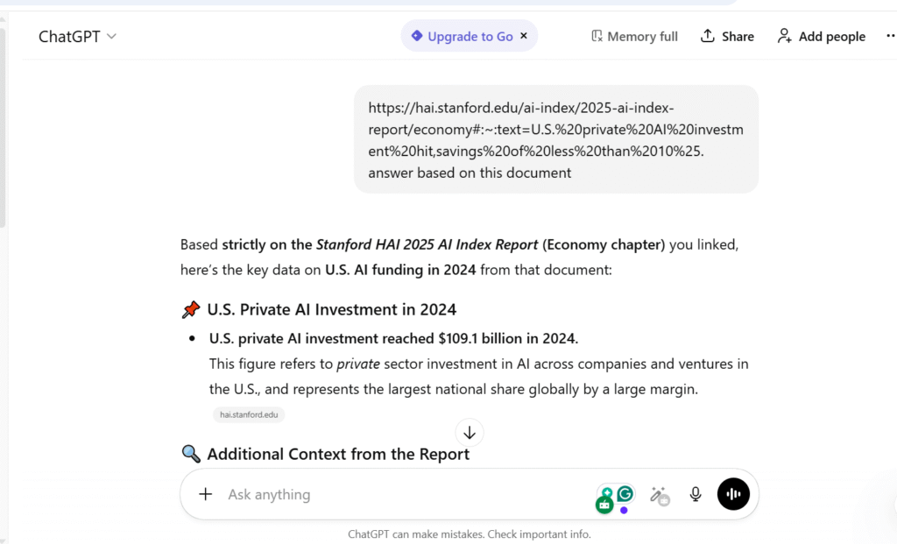Open the hai.stanford.edu source citation
This screenshot has width=897, height=544.
click(249, 414)
